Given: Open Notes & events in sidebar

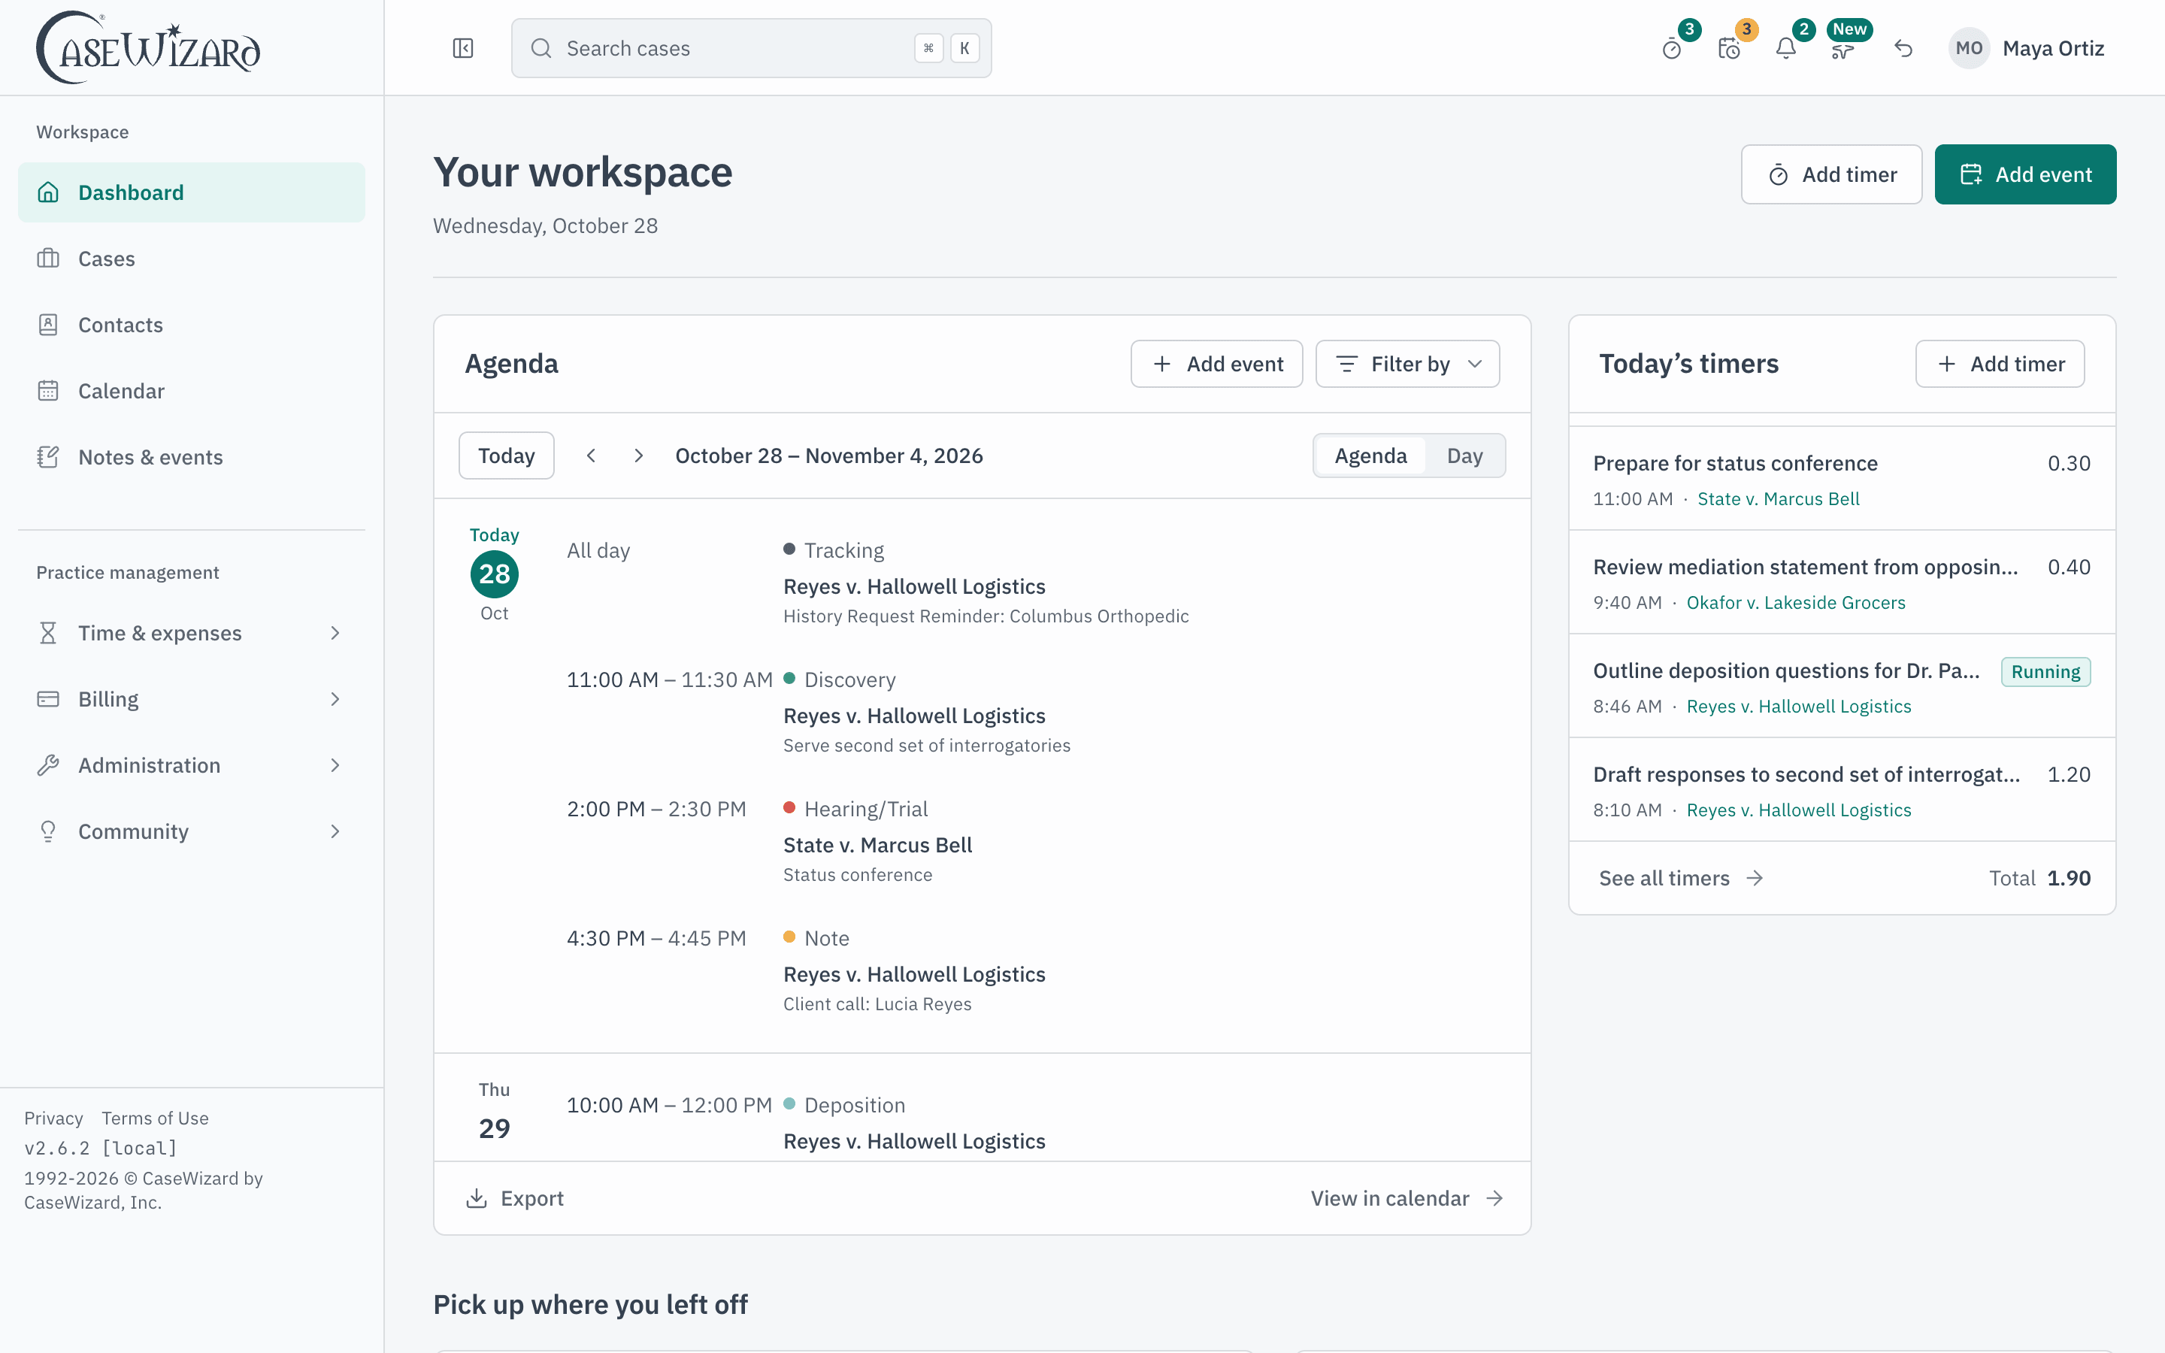Looking at the screenshot, I should (192, 457).
